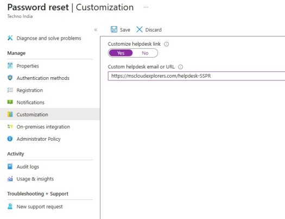Save the customization settings
Image resolution: width=285 pixels, height=219 pixels.
click(121, 29)
